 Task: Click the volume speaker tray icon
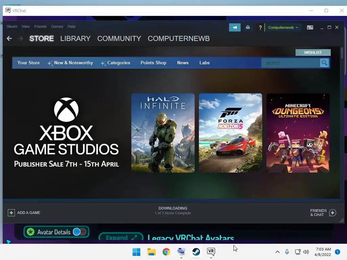click(306, 252)
